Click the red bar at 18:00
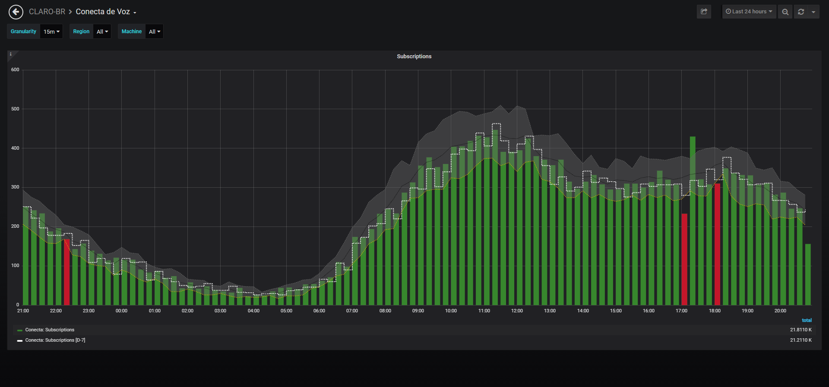 click(717, 244)
